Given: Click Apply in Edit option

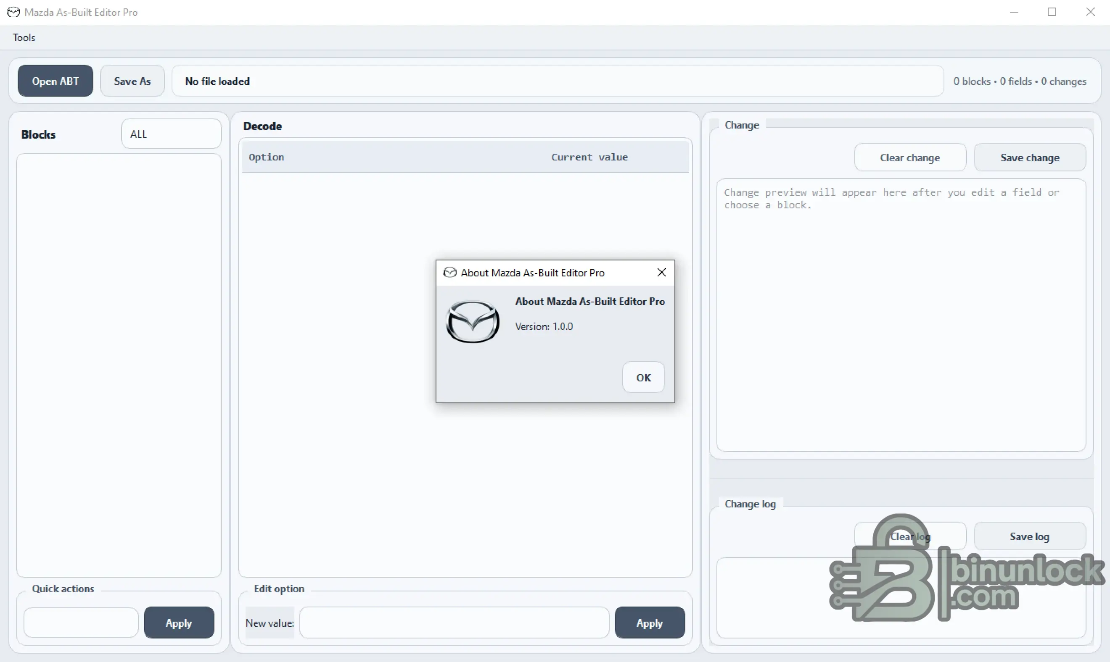Looking at the screenshot, I should 650,623.
